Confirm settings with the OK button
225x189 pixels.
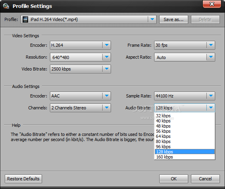point(174,179)
